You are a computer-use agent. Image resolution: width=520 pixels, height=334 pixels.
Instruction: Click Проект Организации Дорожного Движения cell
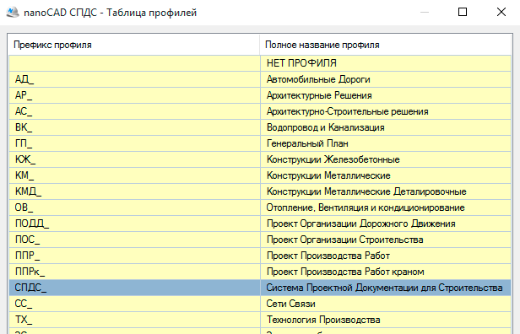click(x=386, y=224)
